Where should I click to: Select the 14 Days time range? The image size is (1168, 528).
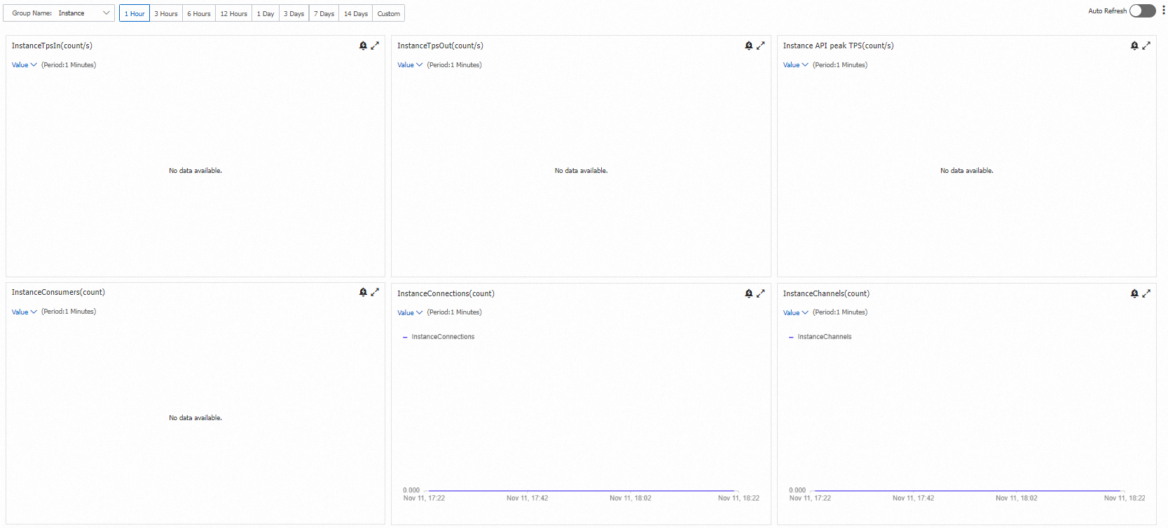tap(356, 13)
